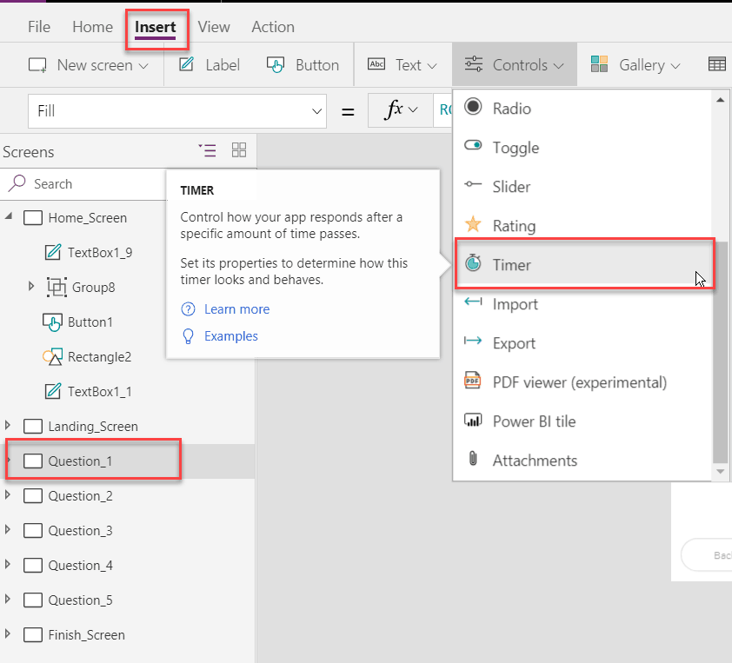
Task: Open the File menu
Action: click(x=39, y=27)
